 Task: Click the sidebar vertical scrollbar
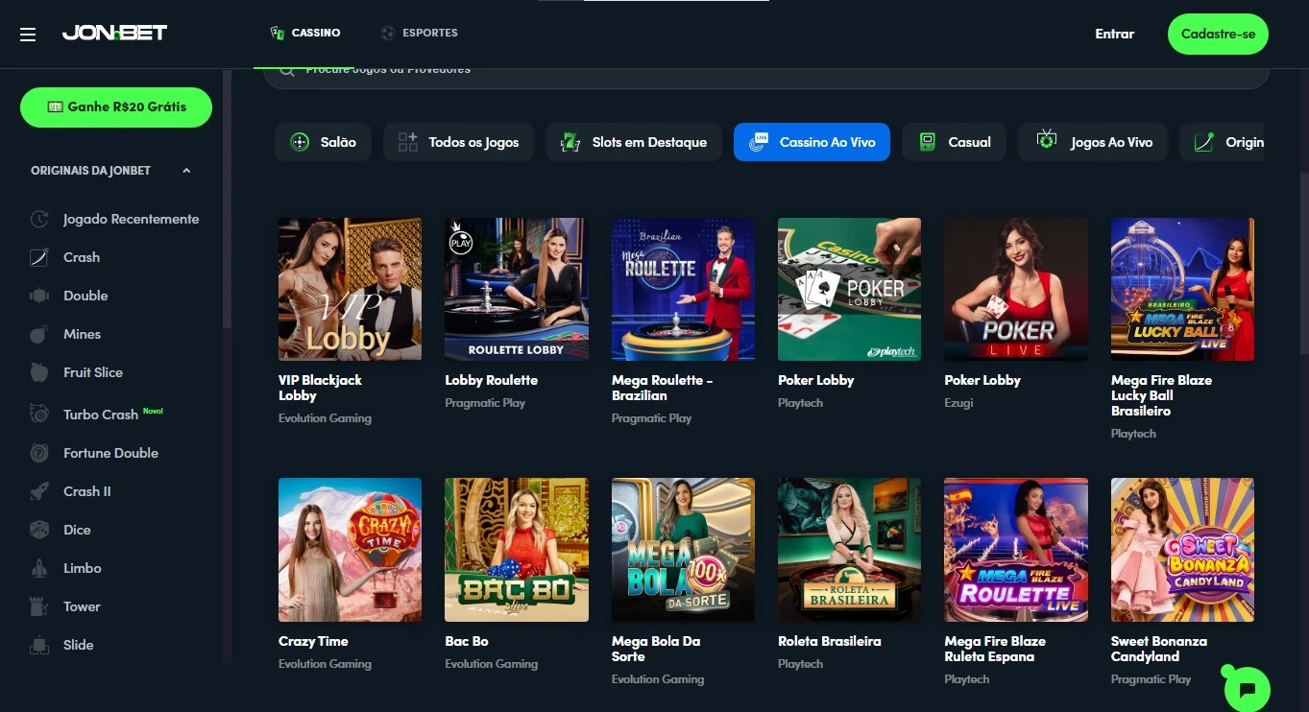pos(227,200)
